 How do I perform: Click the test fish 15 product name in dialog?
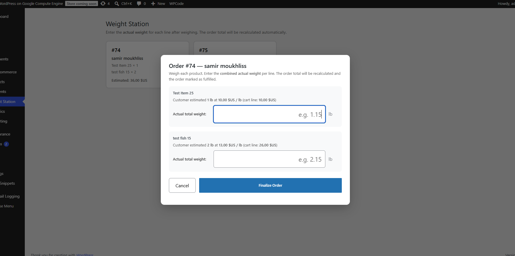tap(182, 138)
